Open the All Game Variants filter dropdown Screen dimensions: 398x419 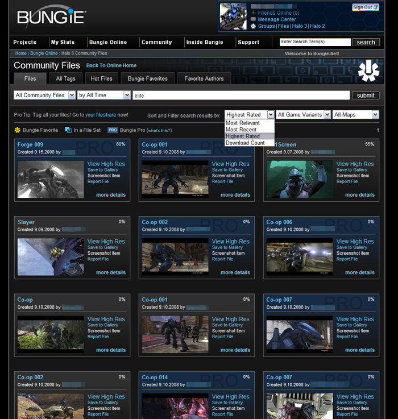point(303,115)
